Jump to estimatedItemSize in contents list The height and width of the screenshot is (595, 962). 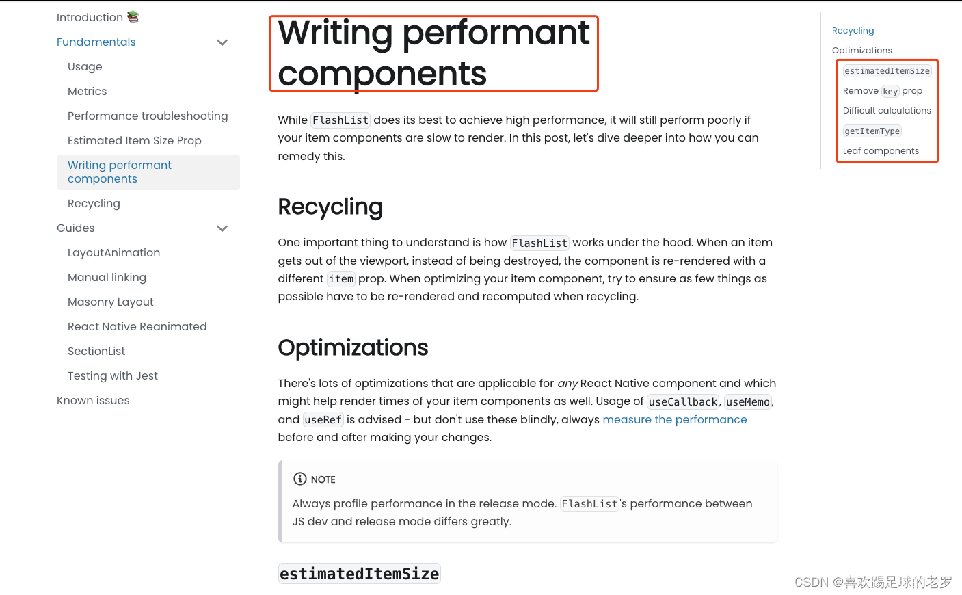(887, 71)
